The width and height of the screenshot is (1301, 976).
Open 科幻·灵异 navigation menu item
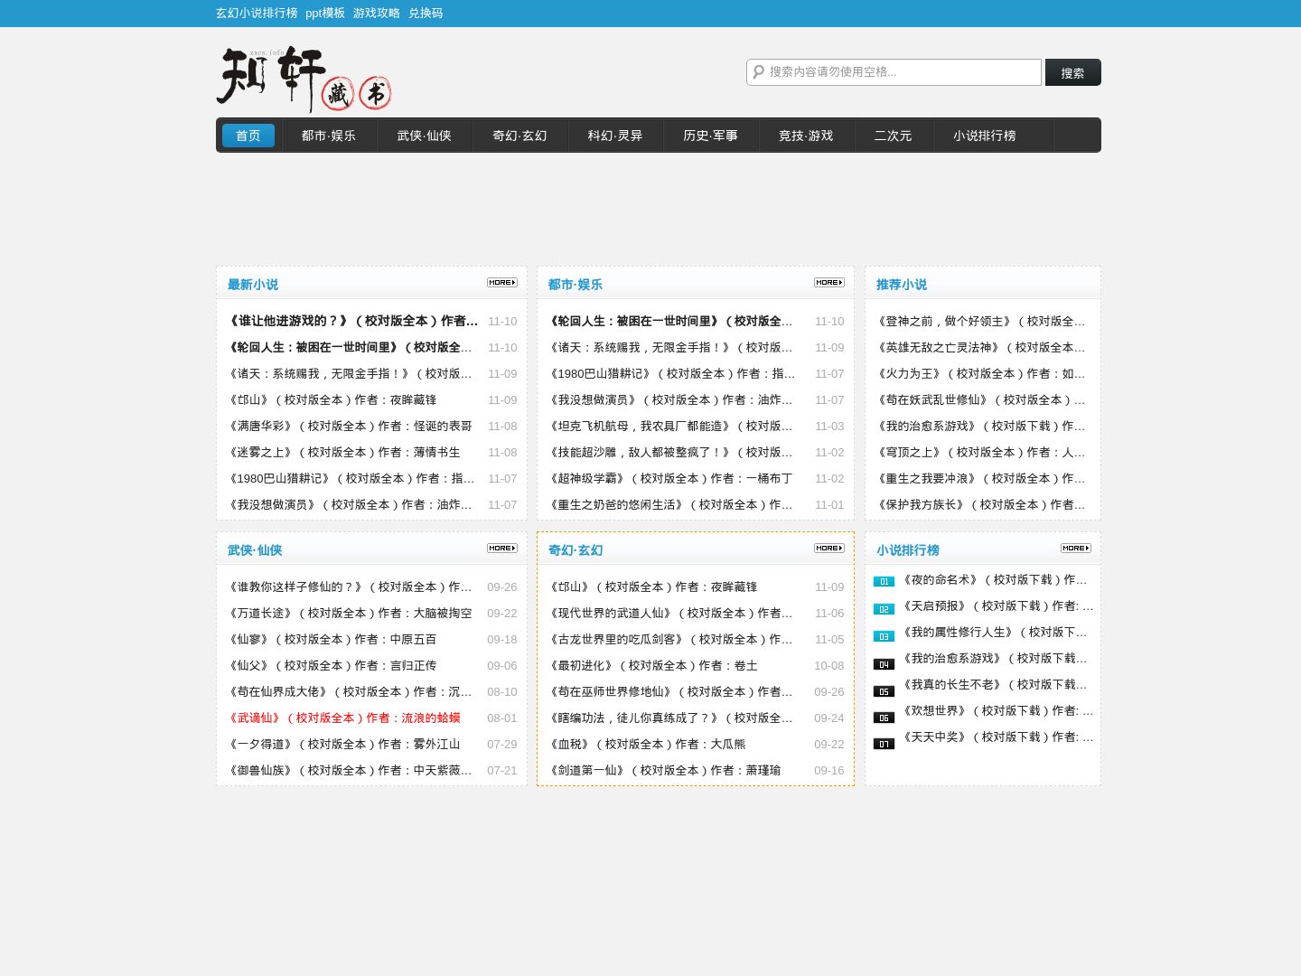click(x=615, y=136)
